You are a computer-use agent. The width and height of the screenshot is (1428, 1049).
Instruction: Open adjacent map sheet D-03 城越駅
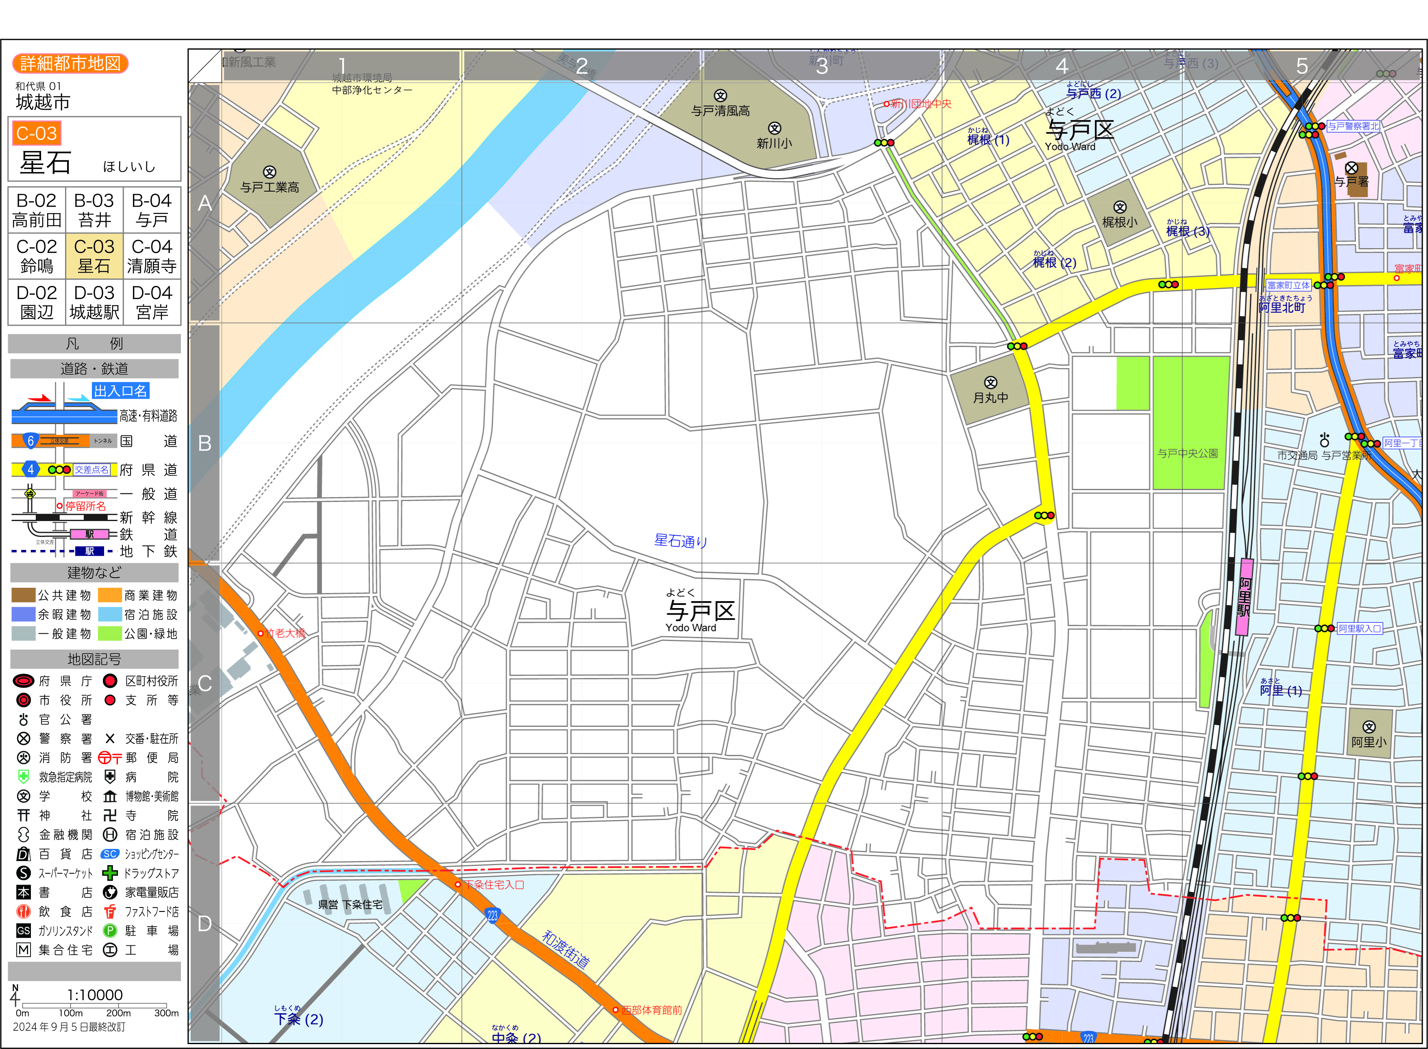point(94,302)
